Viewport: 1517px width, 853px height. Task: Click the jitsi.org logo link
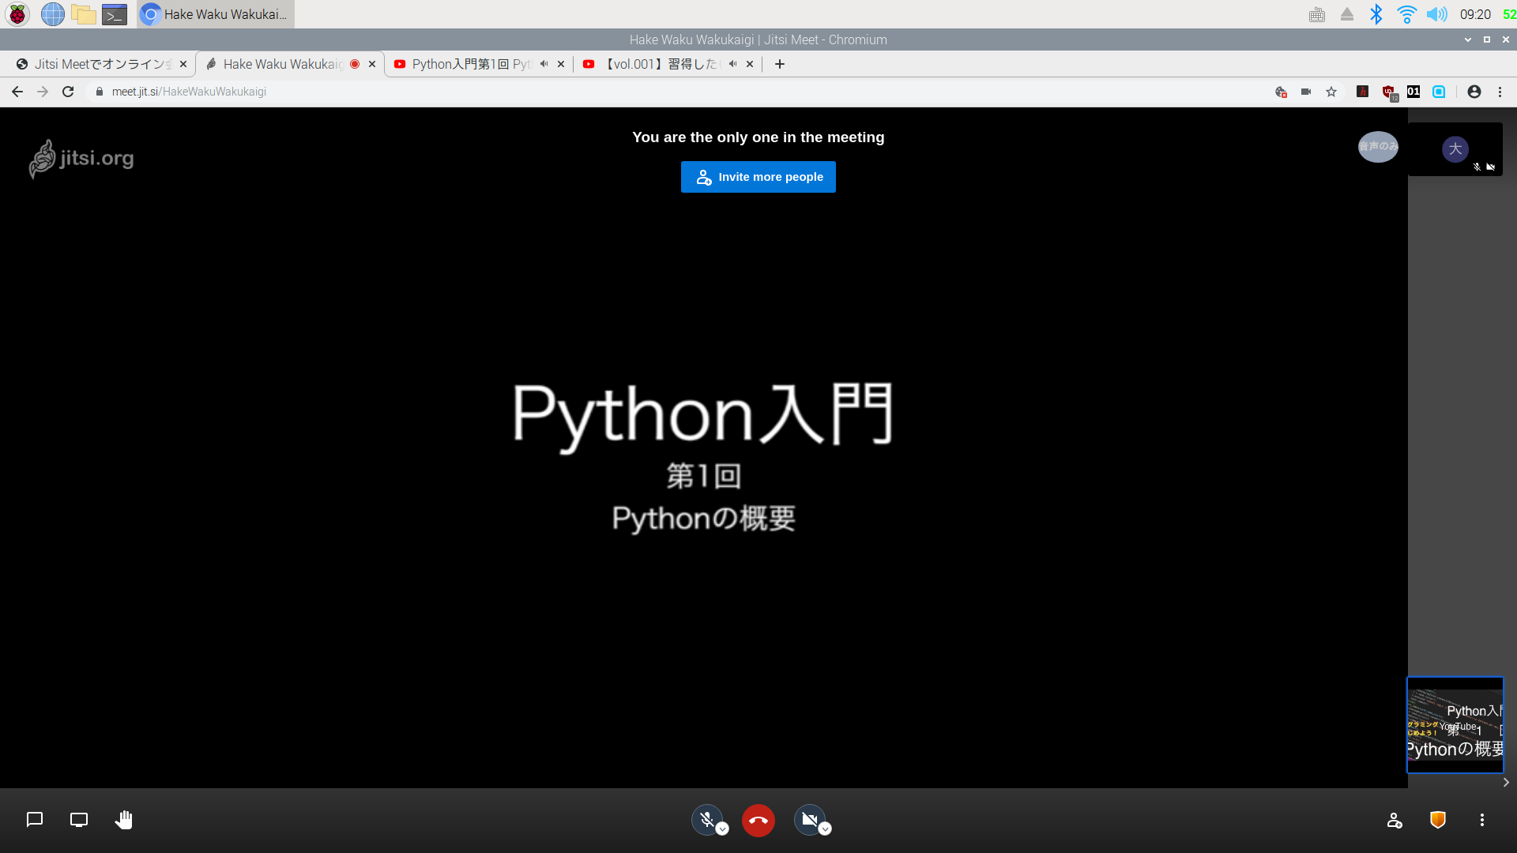click(x=81, y=159)
